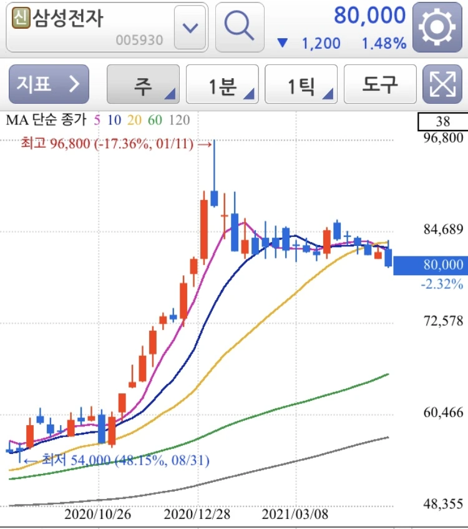Click the blue 80,000 price tag

(x=431, y=266)
